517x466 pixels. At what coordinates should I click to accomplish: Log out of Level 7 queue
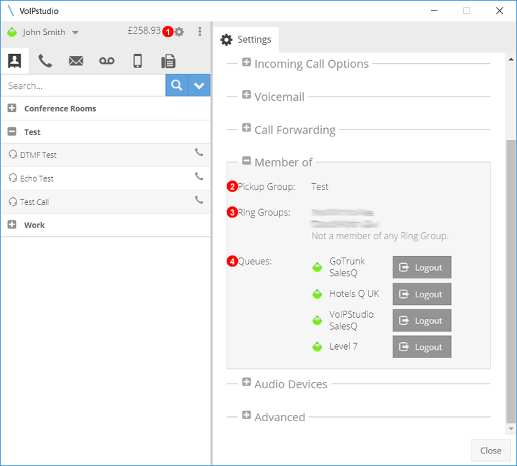click(x=422, y=347)
